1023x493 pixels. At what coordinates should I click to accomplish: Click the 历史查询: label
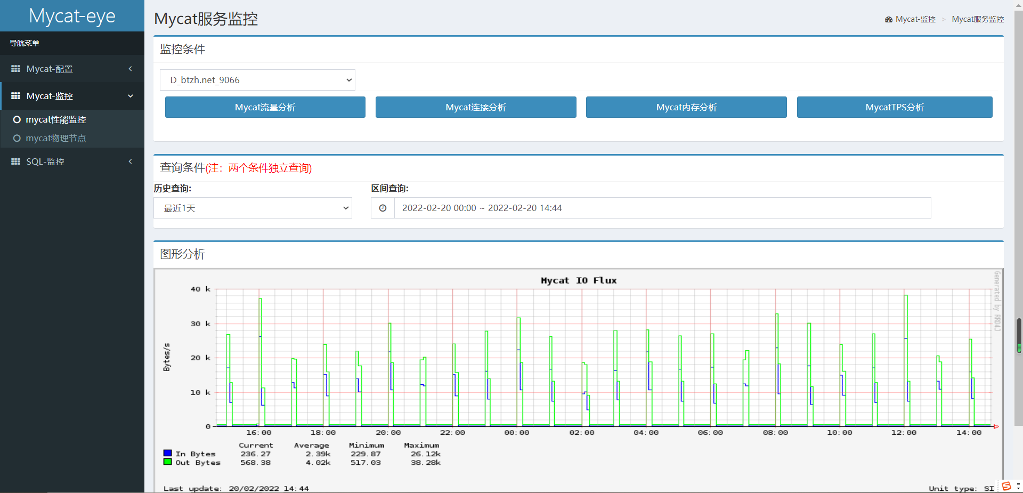coord(173,188)
